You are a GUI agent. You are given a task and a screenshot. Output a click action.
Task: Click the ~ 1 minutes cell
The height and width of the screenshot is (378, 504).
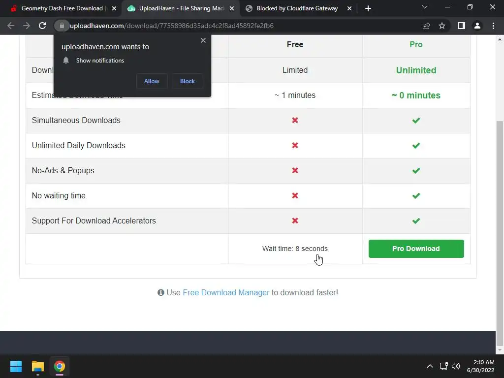pyautogui.click(x=295, y=95)
